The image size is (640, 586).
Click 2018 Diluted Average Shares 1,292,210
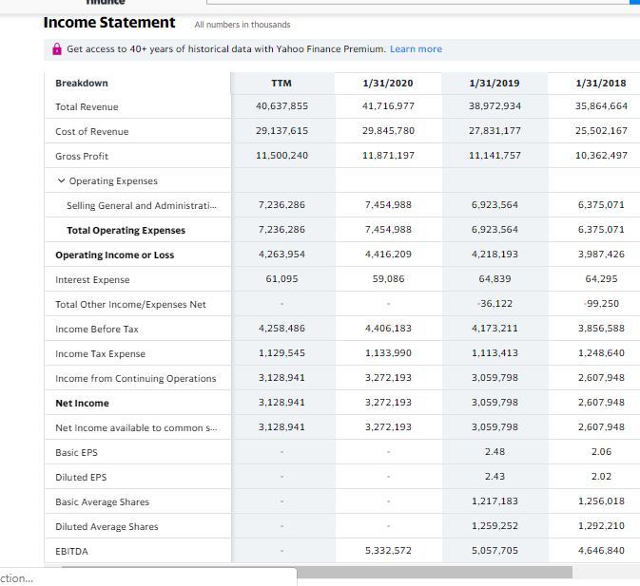601,525
